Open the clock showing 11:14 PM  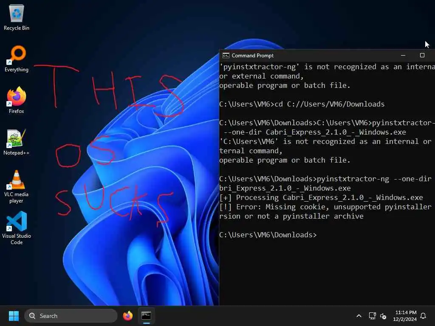pyautogui.click(x=405, y=316)
